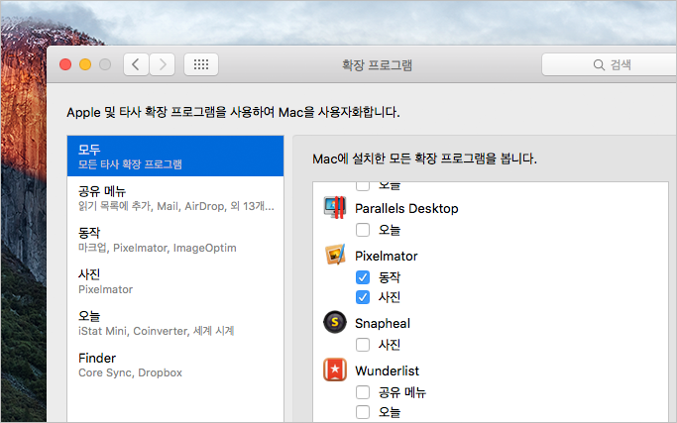This screenshot has width=677, height=423.
Task: Click the Parallels Desktop name label
Action: click(x=406, y=208)
